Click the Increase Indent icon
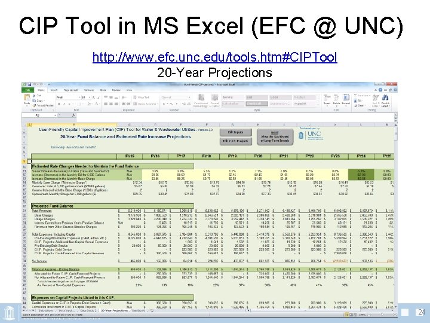This screenshot has width=430, height=323. click(128, 104)
